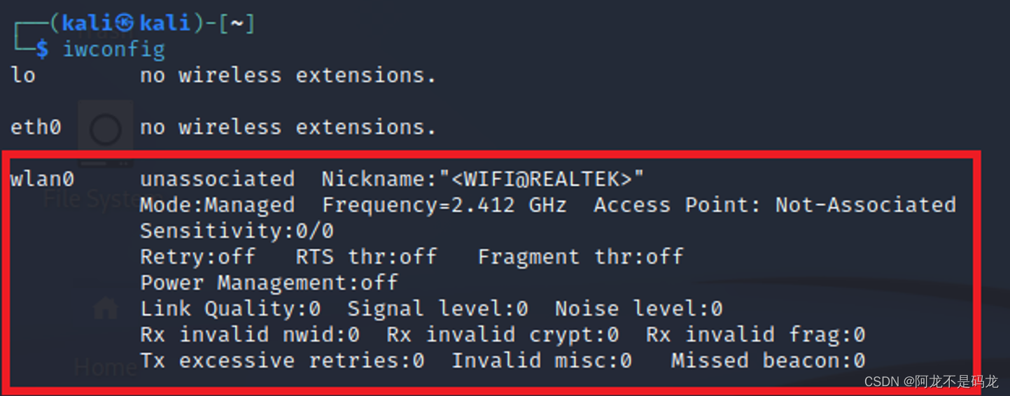The image size is (1010, 396).
Task: Click Access Point: Not-Associated text
Action: click(x=775, y=205)
